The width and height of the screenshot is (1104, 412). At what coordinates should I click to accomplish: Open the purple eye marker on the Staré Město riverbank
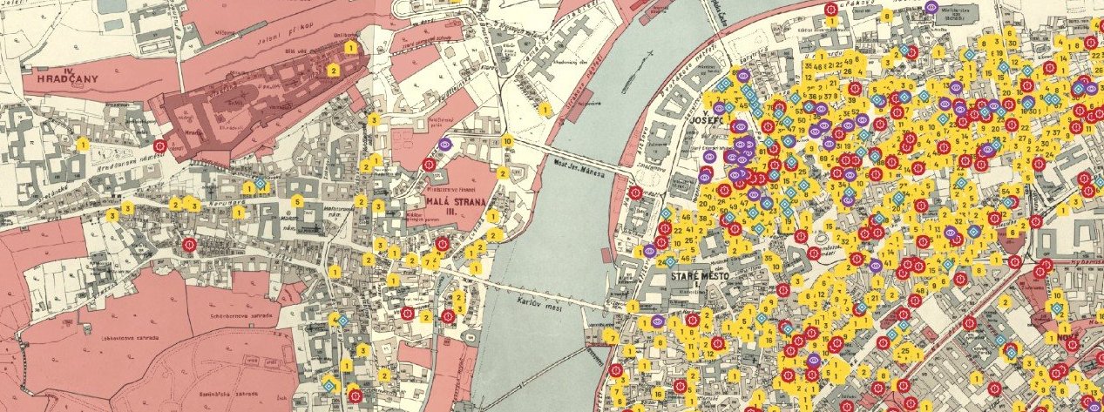[649, 251]
